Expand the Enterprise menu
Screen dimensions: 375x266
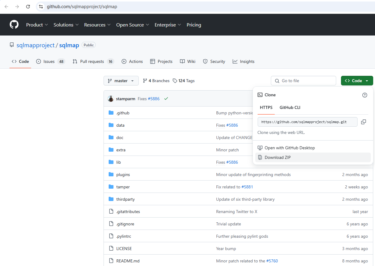pos(168,25)
